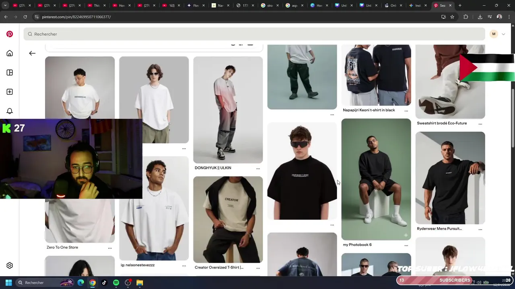View site information icon beside the URL

(37, 17)
